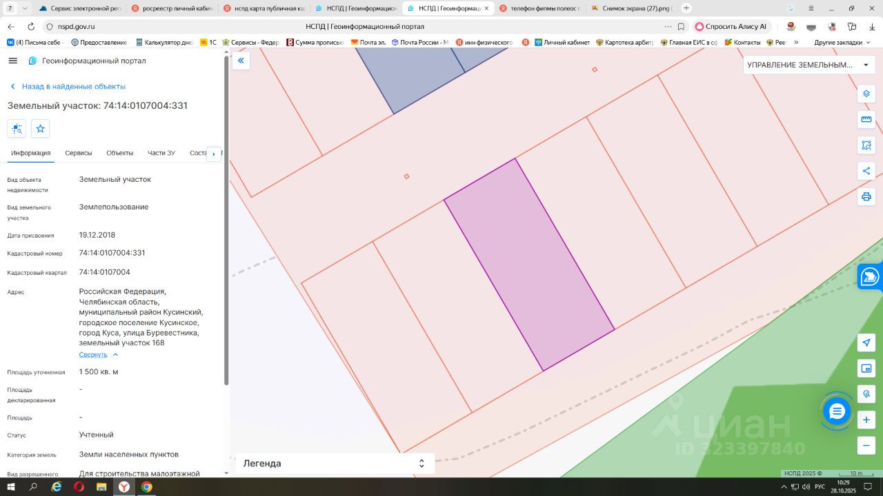Viewport: 883px width, 496px height.
Task: Open Google Chrome from taskbar
Action: (x=147, y=487)
